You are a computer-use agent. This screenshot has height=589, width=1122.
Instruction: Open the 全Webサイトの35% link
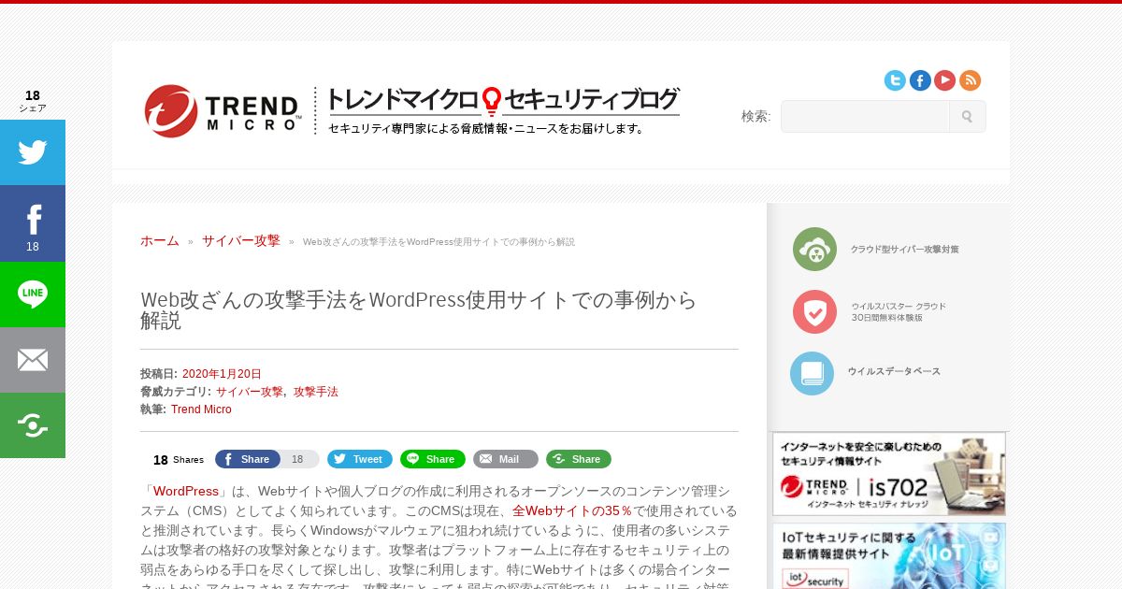[572, 510]
